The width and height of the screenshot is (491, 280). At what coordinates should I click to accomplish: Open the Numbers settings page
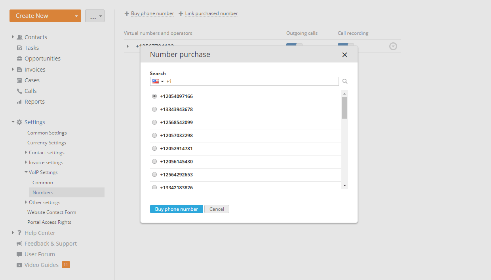pyautogui.click(x=42, y=192)
